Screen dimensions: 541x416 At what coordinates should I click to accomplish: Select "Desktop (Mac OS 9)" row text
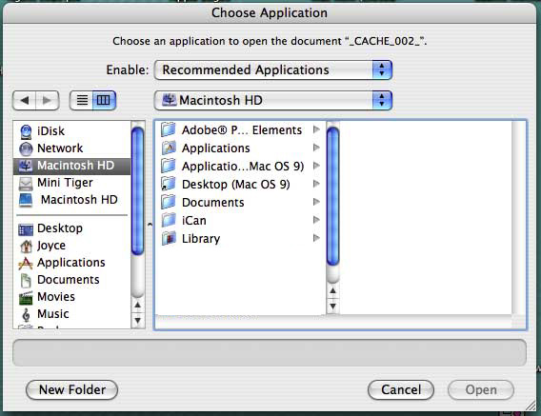235,184
